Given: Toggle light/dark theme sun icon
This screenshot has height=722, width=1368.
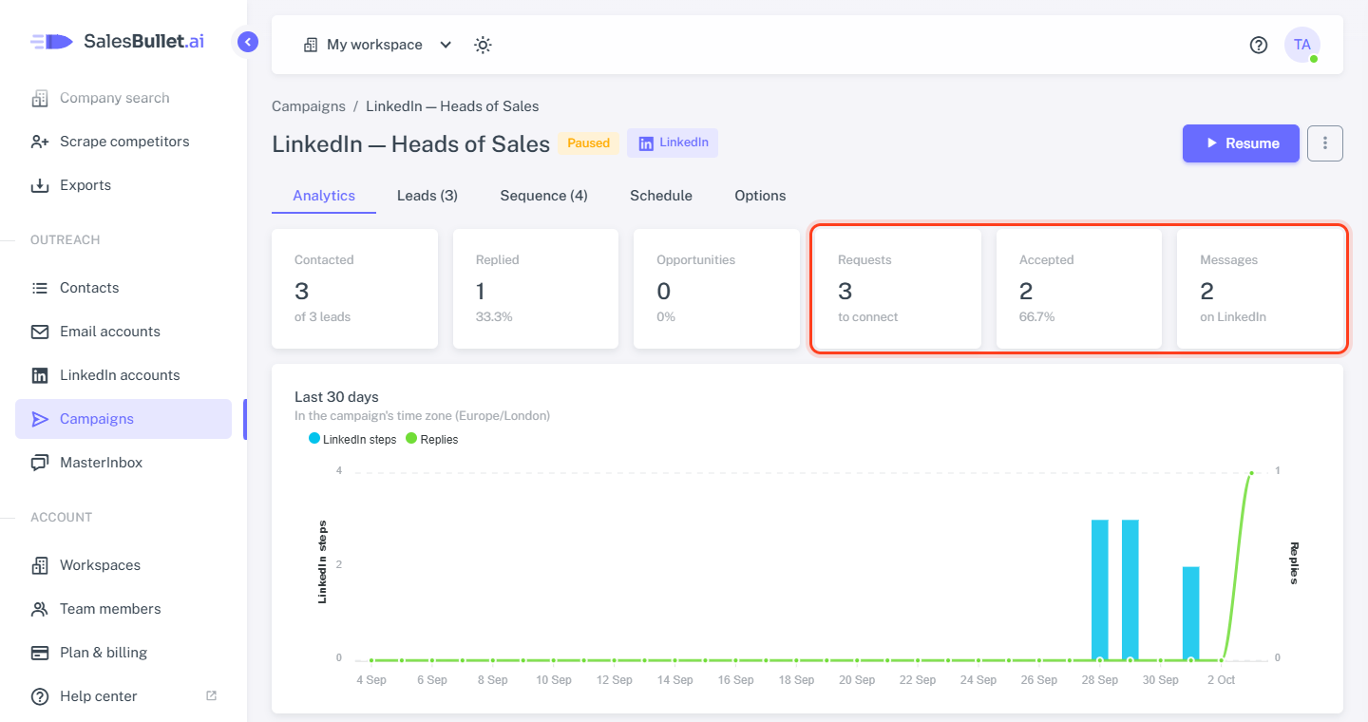Looking at the screenshot, I should point(483,45).
